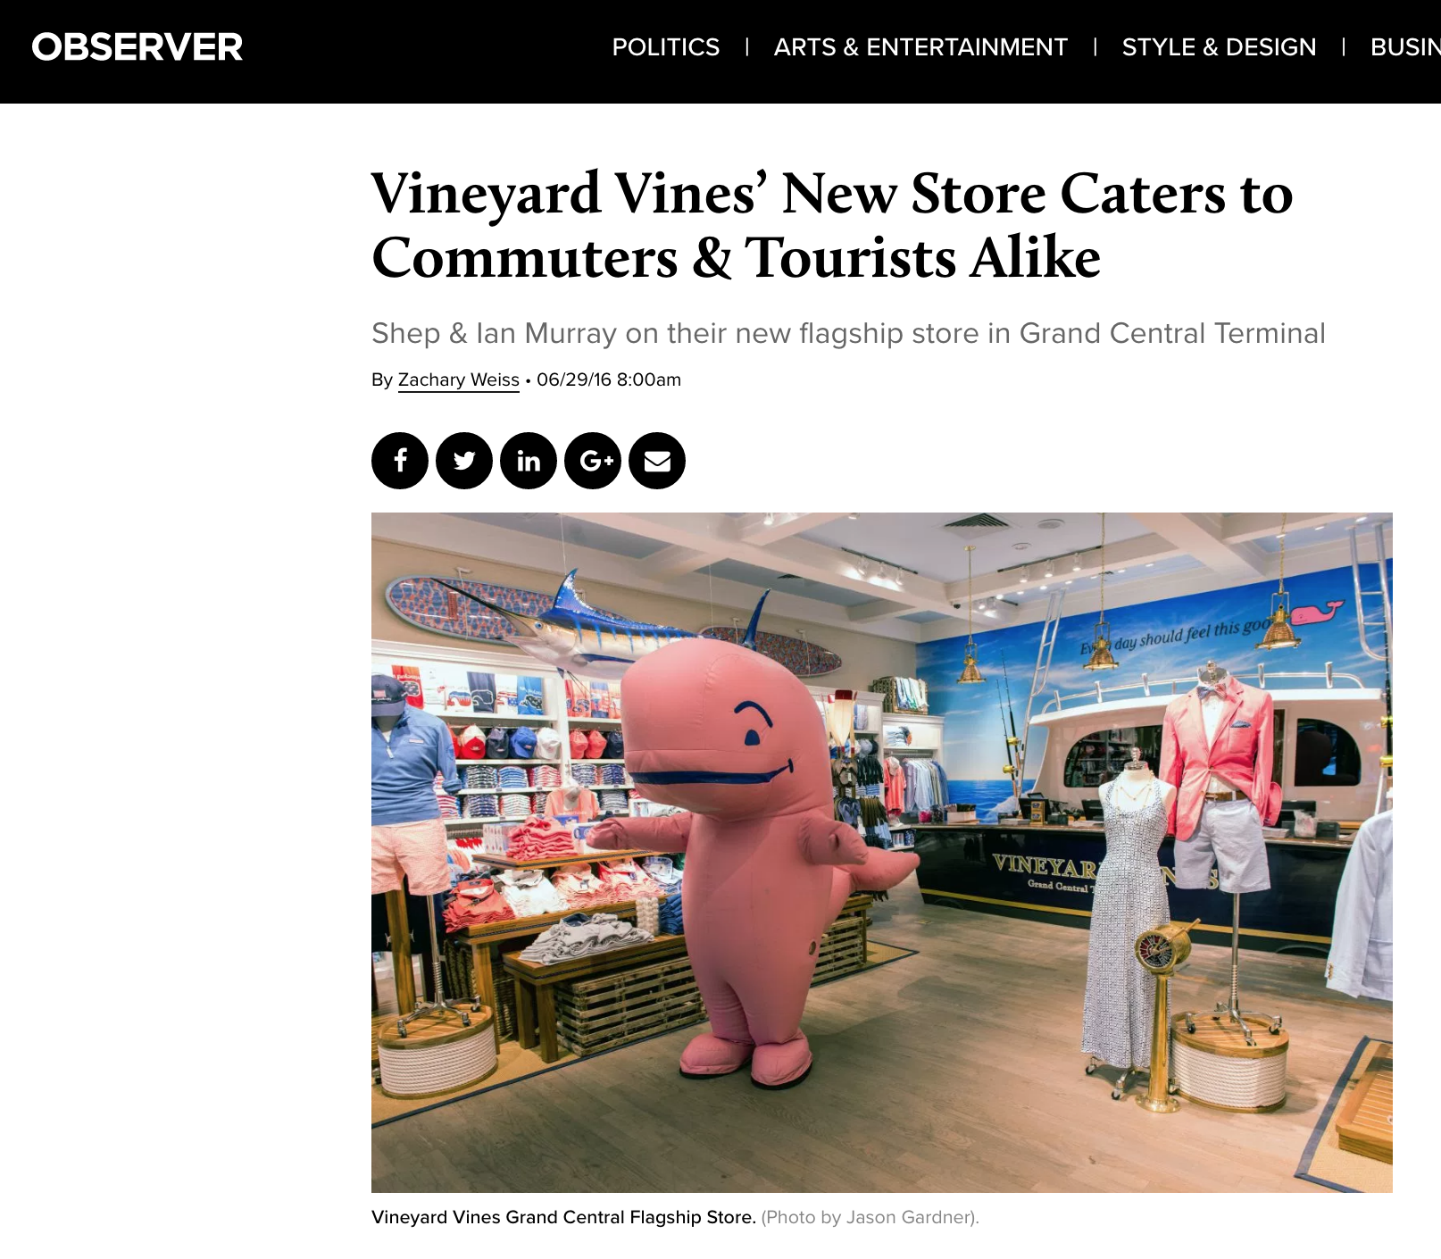Open the flagship store main photo
This screenshot has height=1259, width=1441.
882,853
